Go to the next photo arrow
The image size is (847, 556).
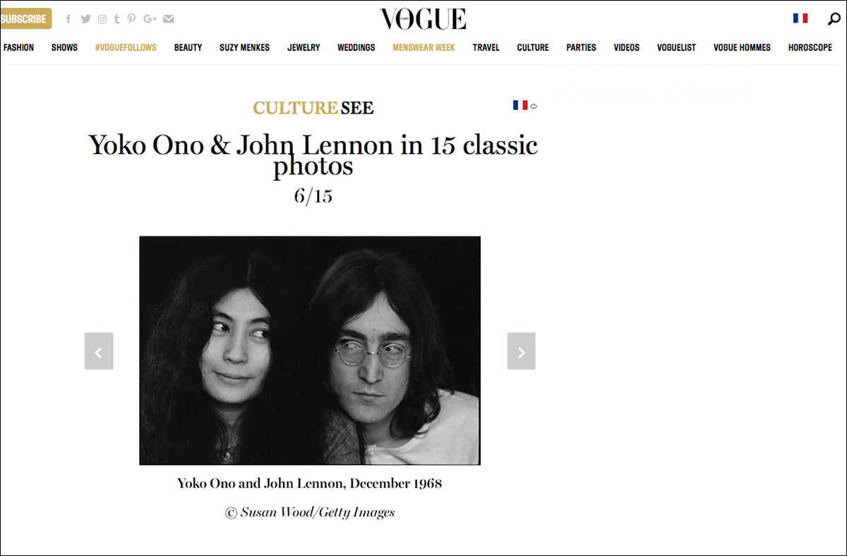521,351
